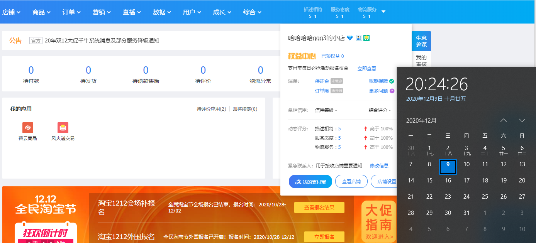Open the 普云商品 app icon
The image size is (536, 243).
pos(28,128)
